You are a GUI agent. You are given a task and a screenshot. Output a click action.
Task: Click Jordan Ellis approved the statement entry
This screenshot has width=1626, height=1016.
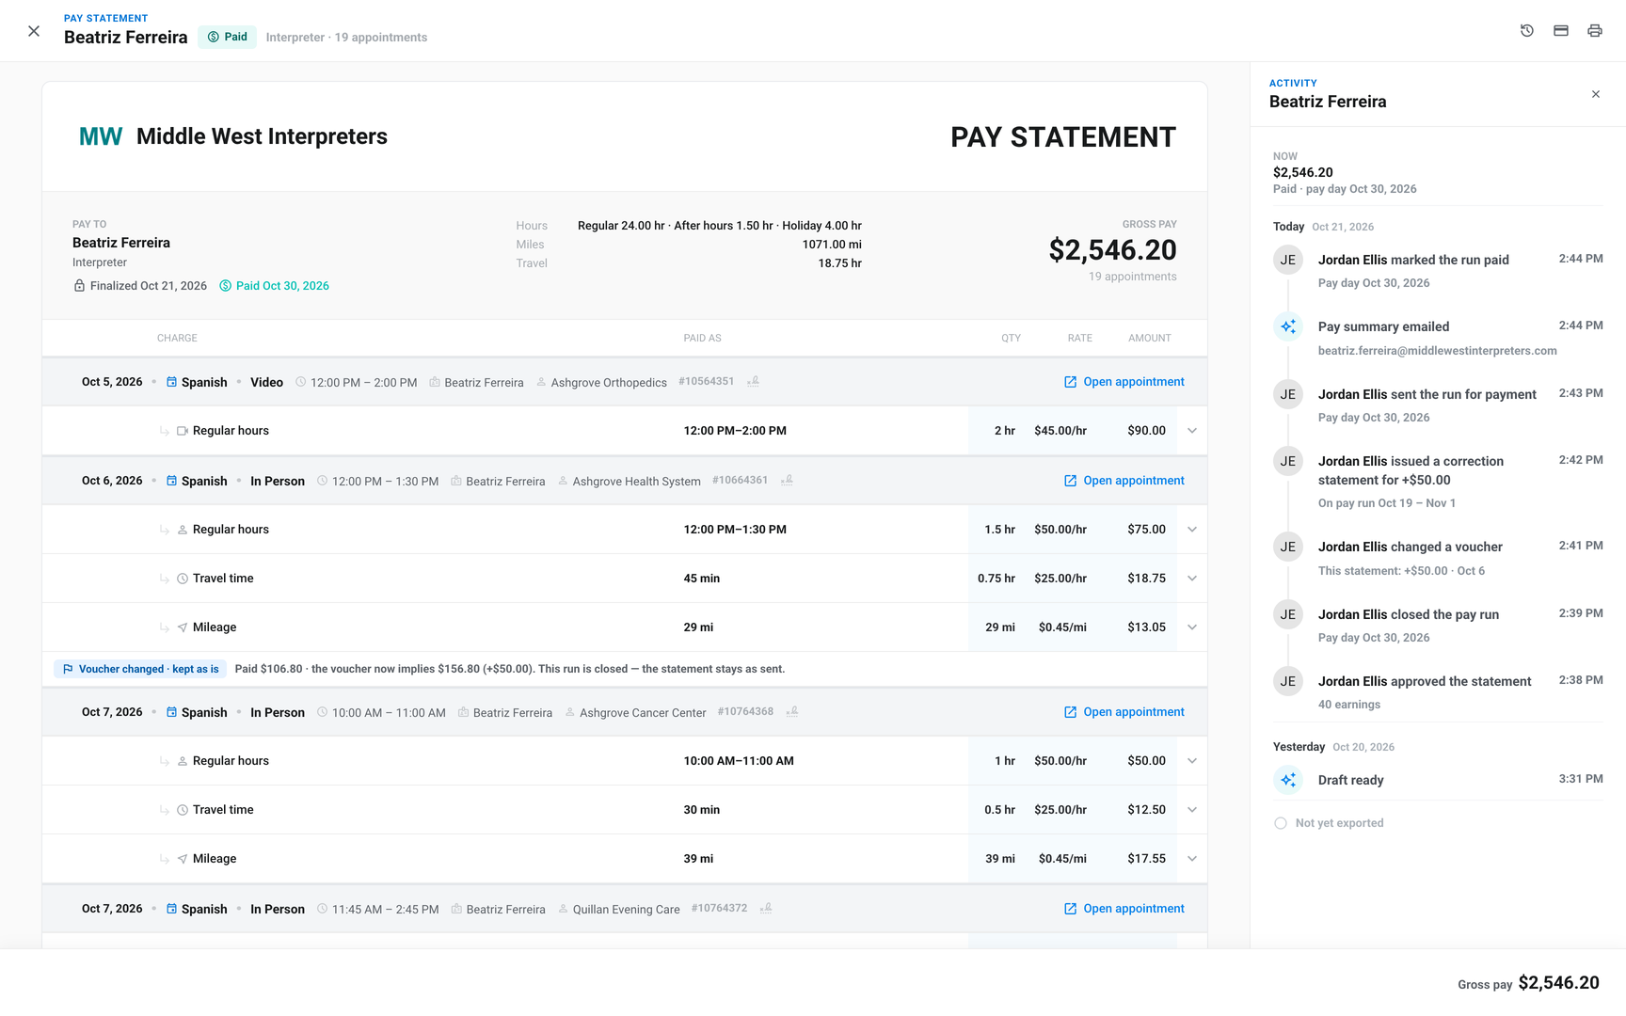1438,692
